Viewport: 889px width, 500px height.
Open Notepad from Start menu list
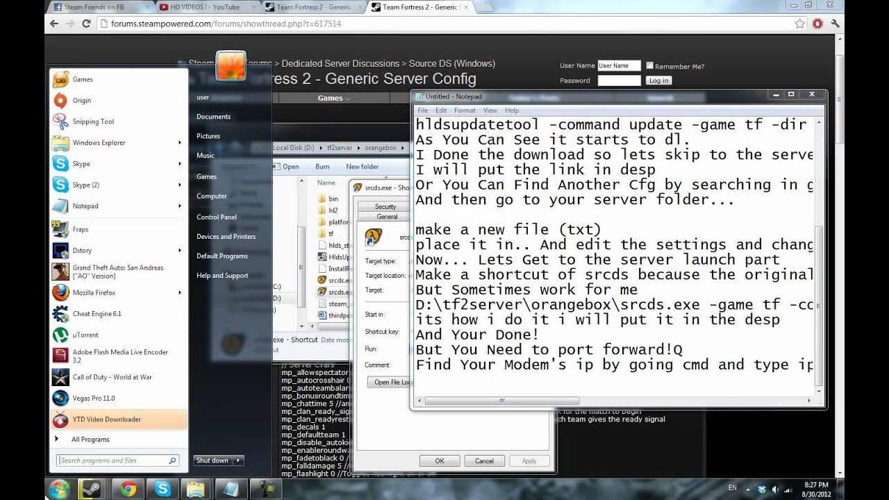[x=119, y=206]
